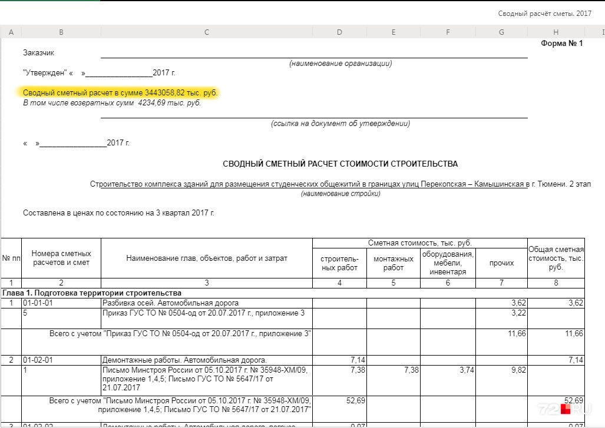Select the cell with estimate number 01-02-01
605x428 pixels.
coord(61,360)
